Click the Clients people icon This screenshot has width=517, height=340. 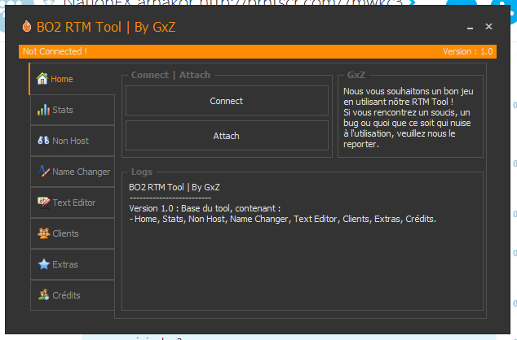(43, 233)
